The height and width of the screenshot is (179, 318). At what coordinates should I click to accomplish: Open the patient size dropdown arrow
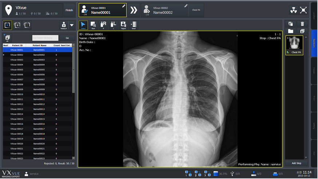[72, 25]
